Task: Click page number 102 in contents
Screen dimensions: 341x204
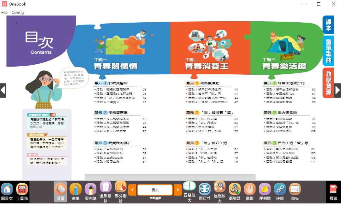Action: coord(313,131)
